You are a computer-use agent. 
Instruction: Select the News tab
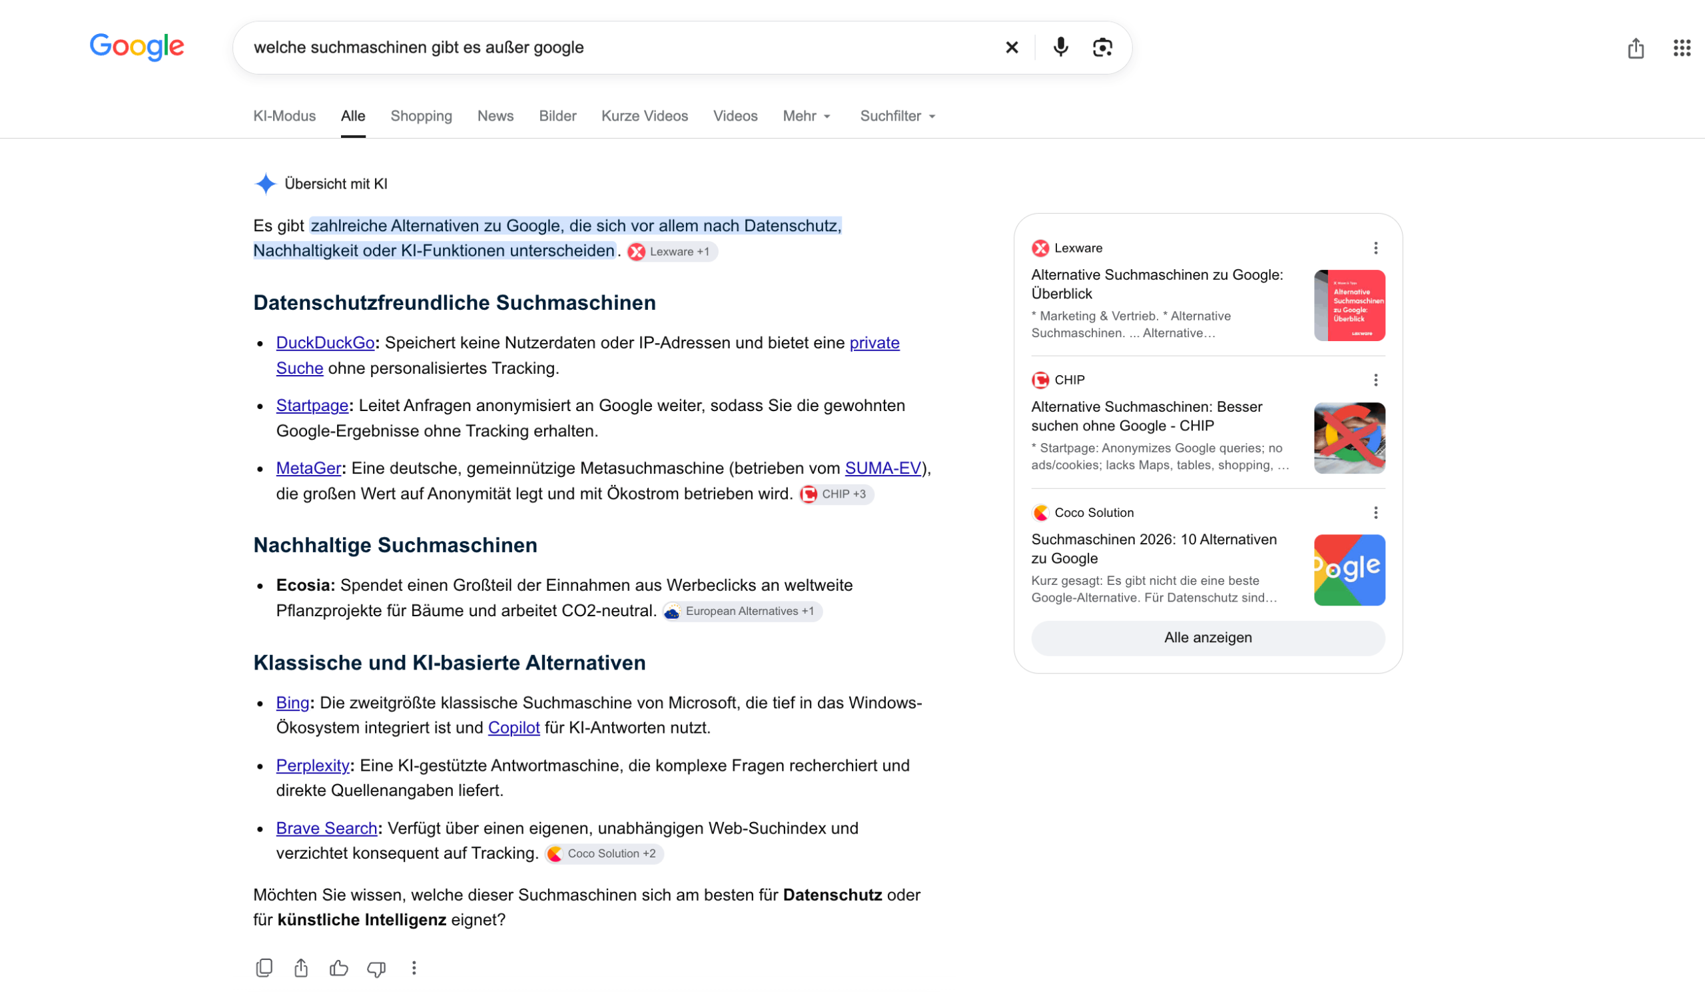(496, 117)
